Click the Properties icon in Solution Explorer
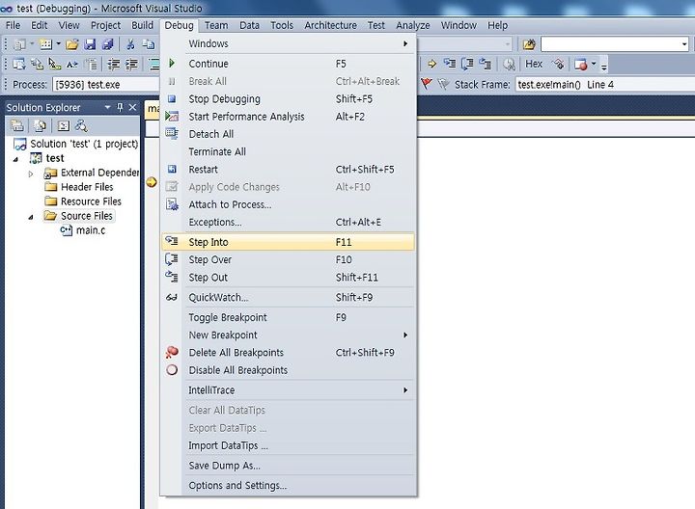This screenshot has width=695, height=509. point(17,126)
